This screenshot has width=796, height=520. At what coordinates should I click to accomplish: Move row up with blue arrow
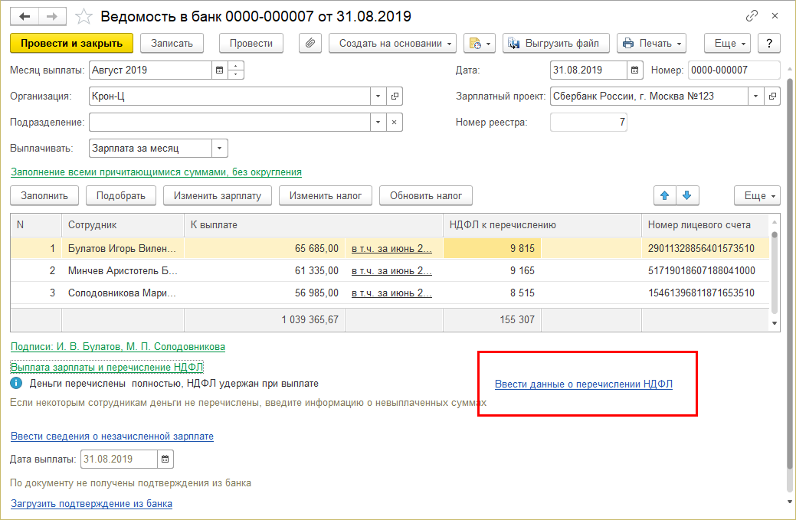pyautogui.click(x=664, y=195)
